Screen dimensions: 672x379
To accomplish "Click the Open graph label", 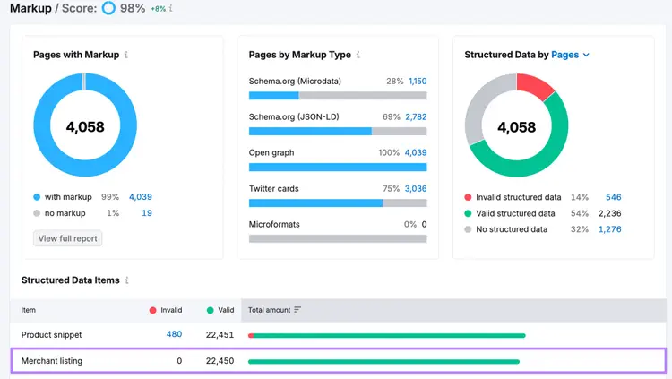I will (x=271, y=152).
